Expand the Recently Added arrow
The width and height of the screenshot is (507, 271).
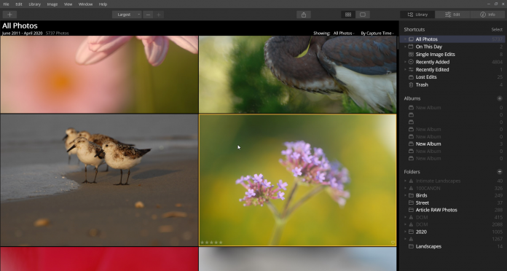(x=405, y=62)
